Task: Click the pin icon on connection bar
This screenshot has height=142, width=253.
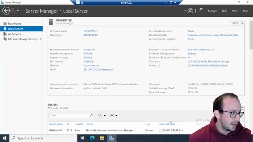Action: pyautogui.click(x=77, y=2)
